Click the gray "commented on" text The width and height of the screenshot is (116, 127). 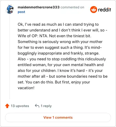[x=72, y=7]
